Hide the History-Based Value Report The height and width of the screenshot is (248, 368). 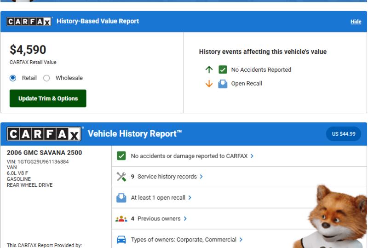(356, 22)
